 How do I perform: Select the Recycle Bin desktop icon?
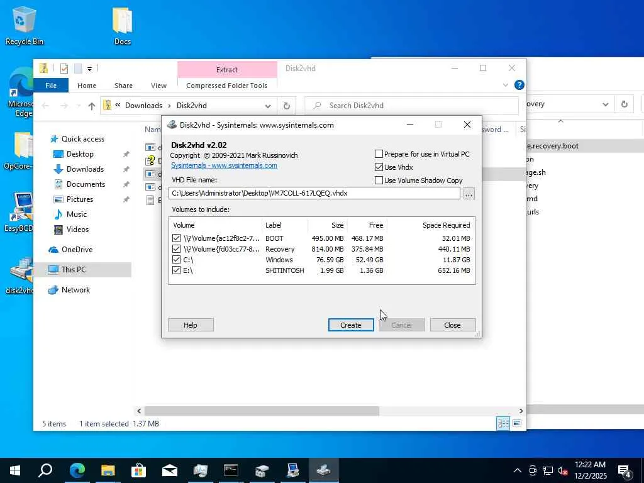(25, 26)
